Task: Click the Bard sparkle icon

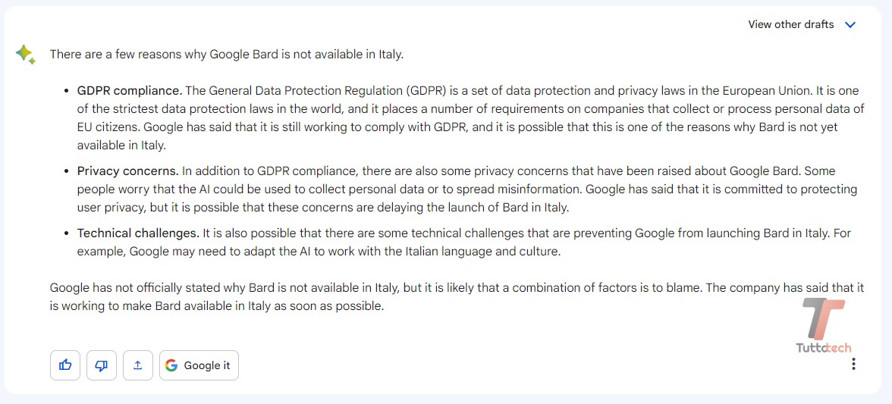Action: pyautogui.click(x=25, y=55)
